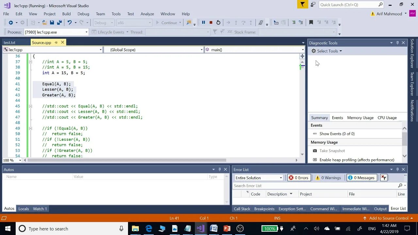Viewport: 418px width, 235px height.
Task: Click the Open File folder icon
Action: coord(44,23)
